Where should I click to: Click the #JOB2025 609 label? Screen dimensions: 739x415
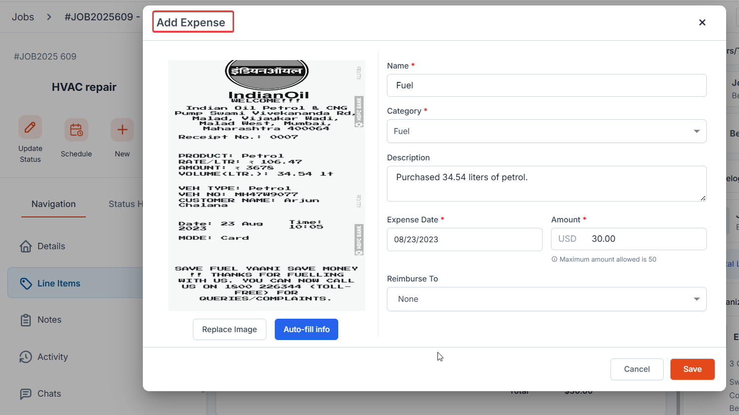pos(45,57)
